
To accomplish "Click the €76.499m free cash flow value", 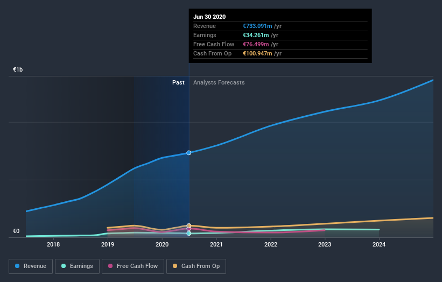I will [256, 44].
